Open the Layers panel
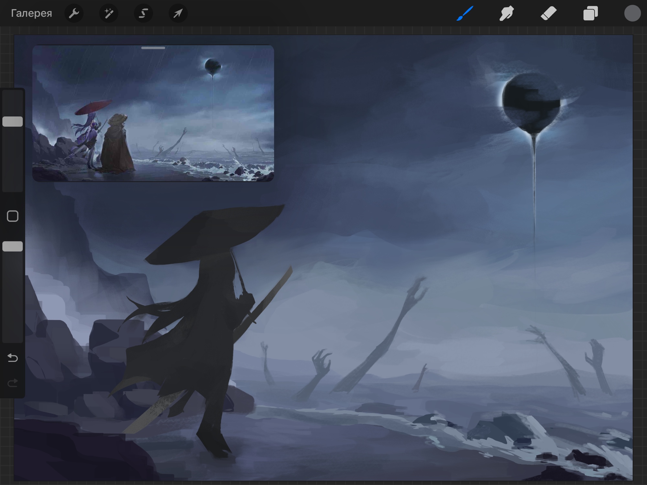 point(590,13)
